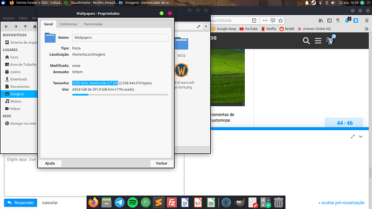Show more bookmarks chevron in Firefox
The image size is (372, 209).
click(x=367, y=29)
